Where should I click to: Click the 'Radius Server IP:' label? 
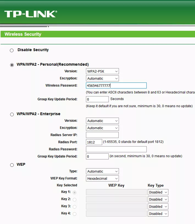tap(64, 135)
